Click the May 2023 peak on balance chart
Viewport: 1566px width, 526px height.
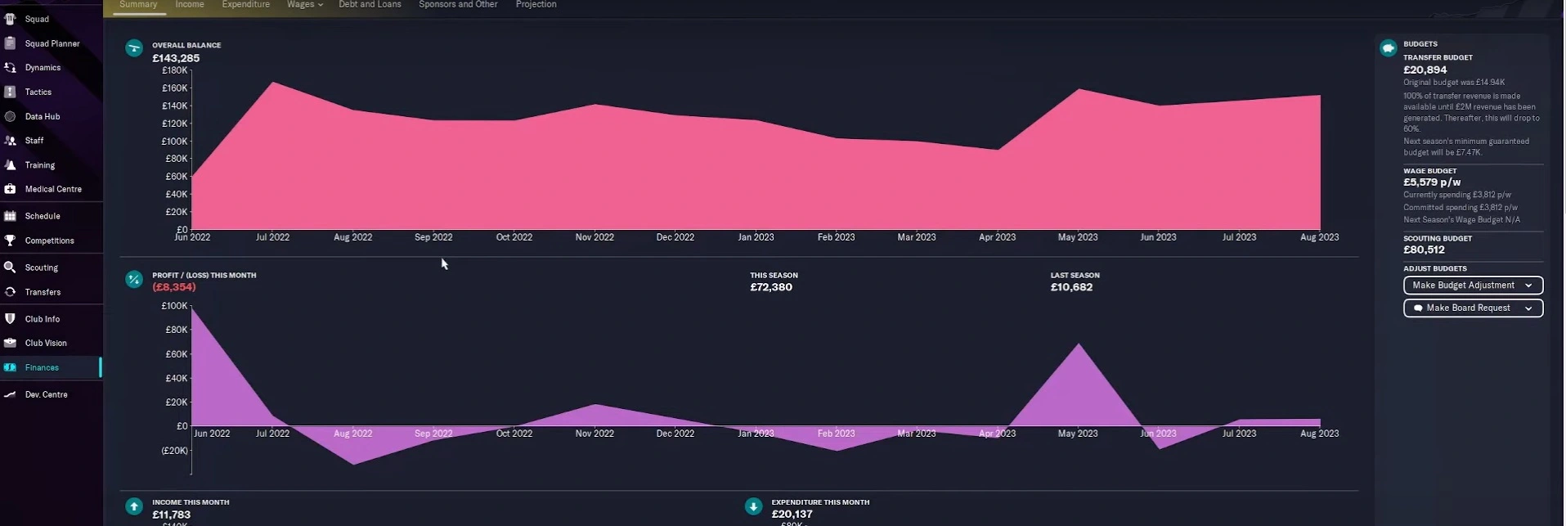click(1079, 90)
